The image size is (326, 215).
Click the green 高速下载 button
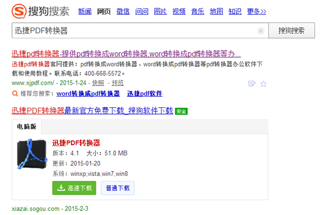coord(74,188)
